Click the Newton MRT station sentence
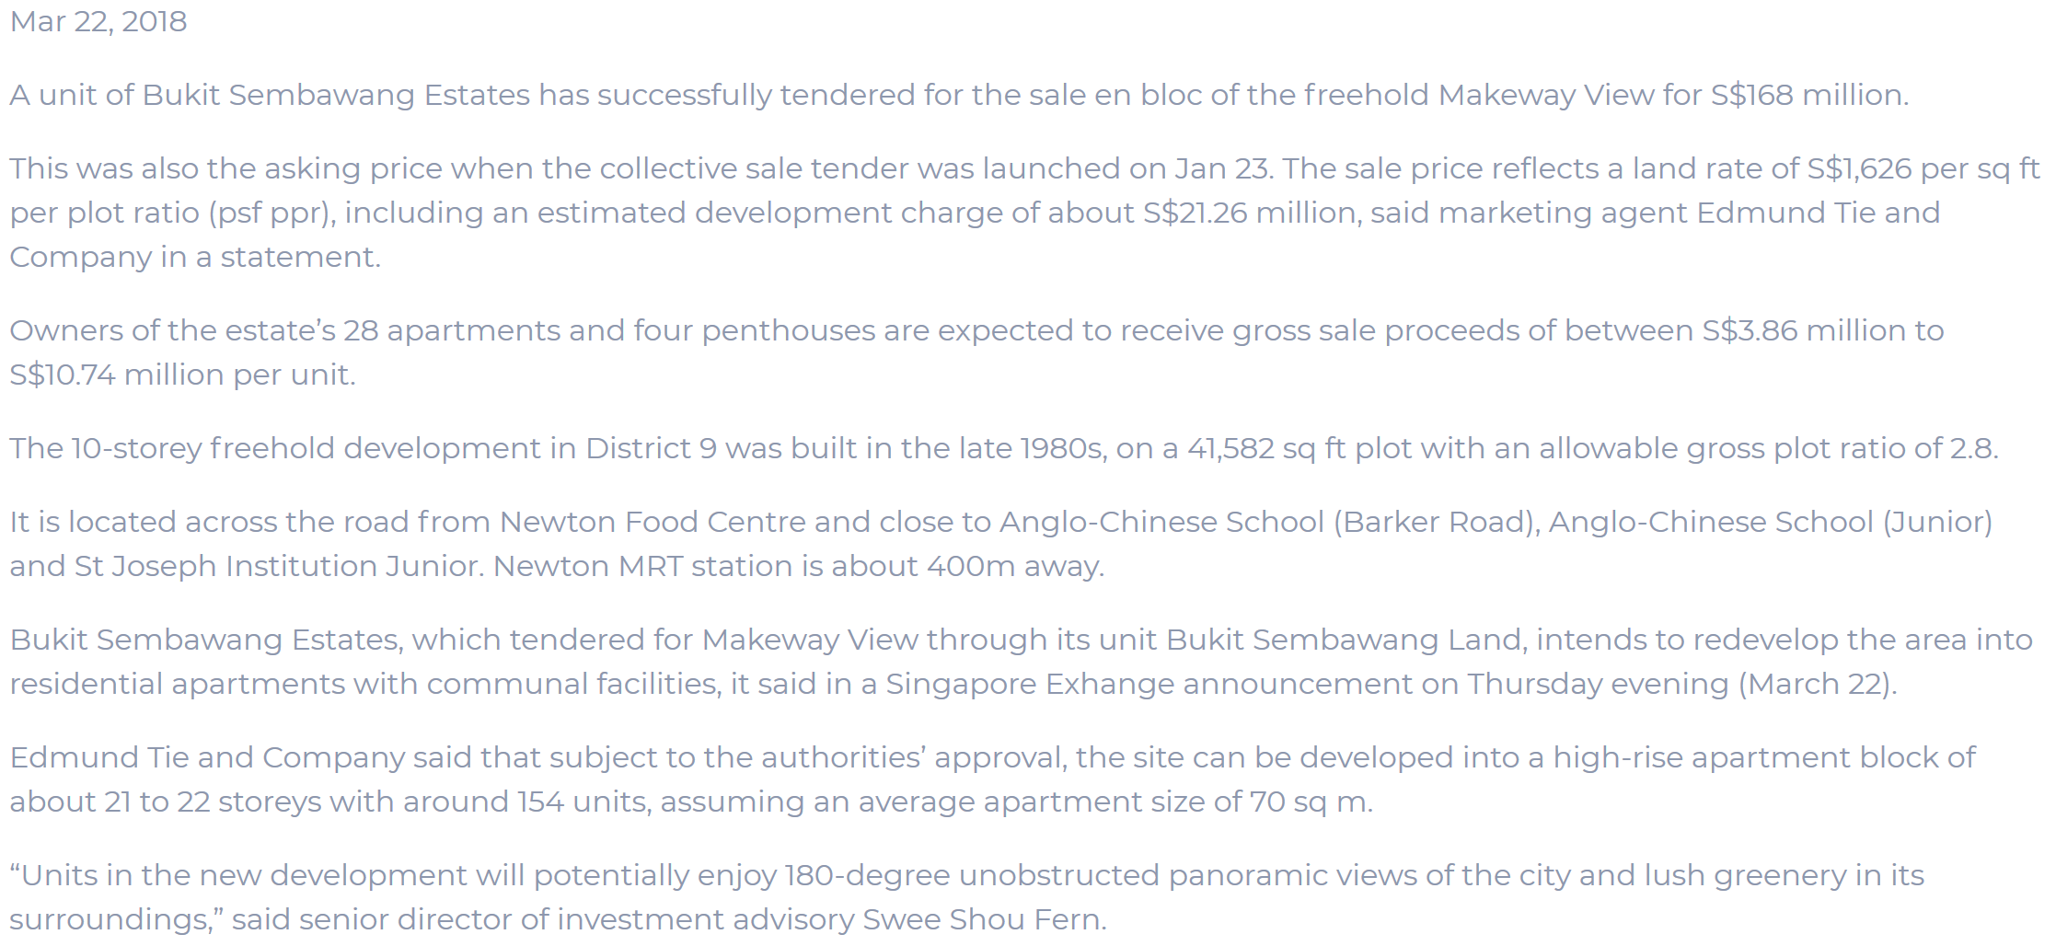Screen dimensions: 2056x946 pyautogui.click(x=798, y=566)
